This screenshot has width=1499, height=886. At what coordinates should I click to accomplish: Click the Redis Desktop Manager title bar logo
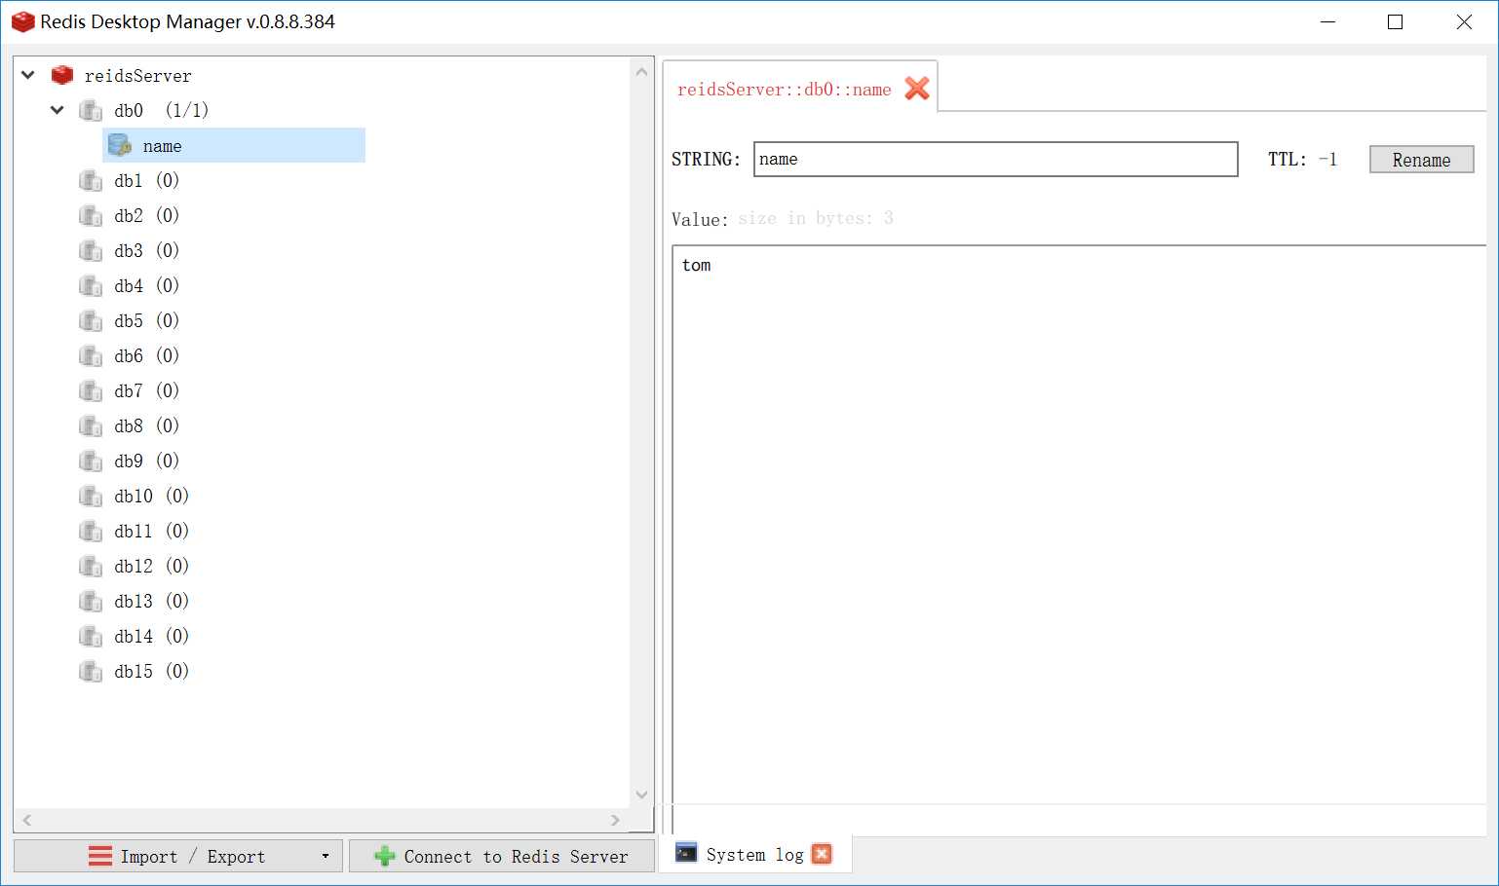tap(22, 21)
